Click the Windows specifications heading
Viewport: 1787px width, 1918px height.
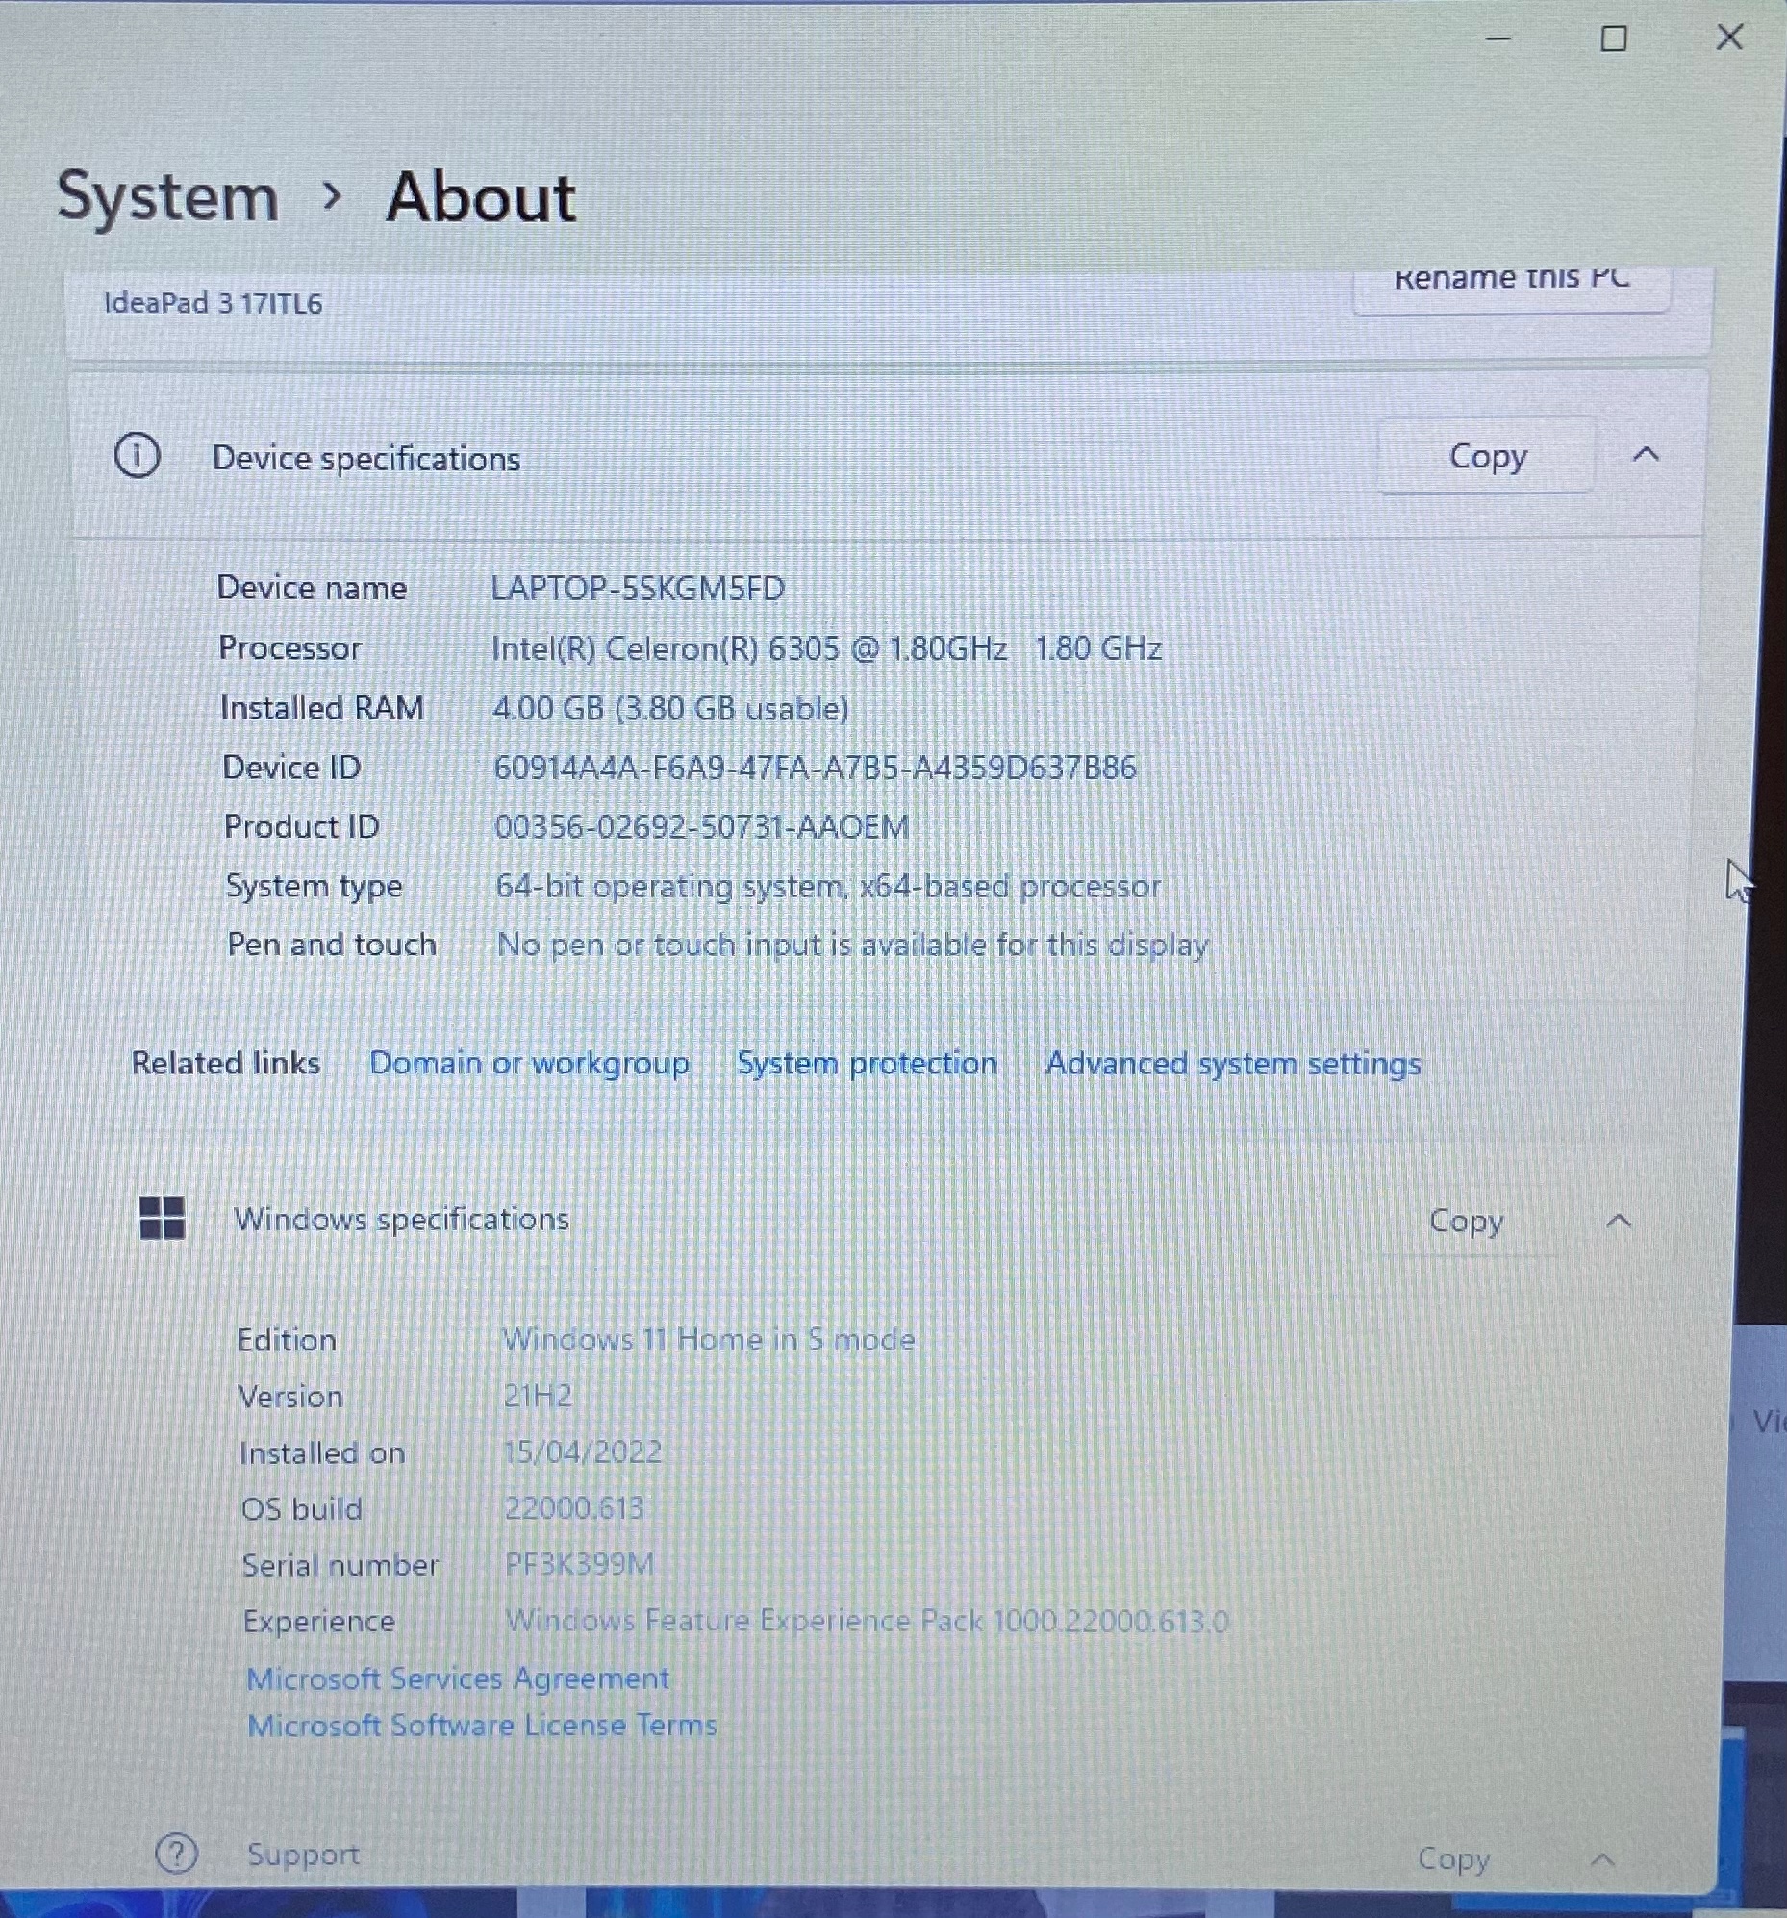point(401,1220)
